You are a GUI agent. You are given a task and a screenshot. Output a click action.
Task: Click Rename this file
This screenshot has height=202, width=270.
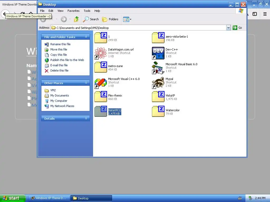pos(60,44)
